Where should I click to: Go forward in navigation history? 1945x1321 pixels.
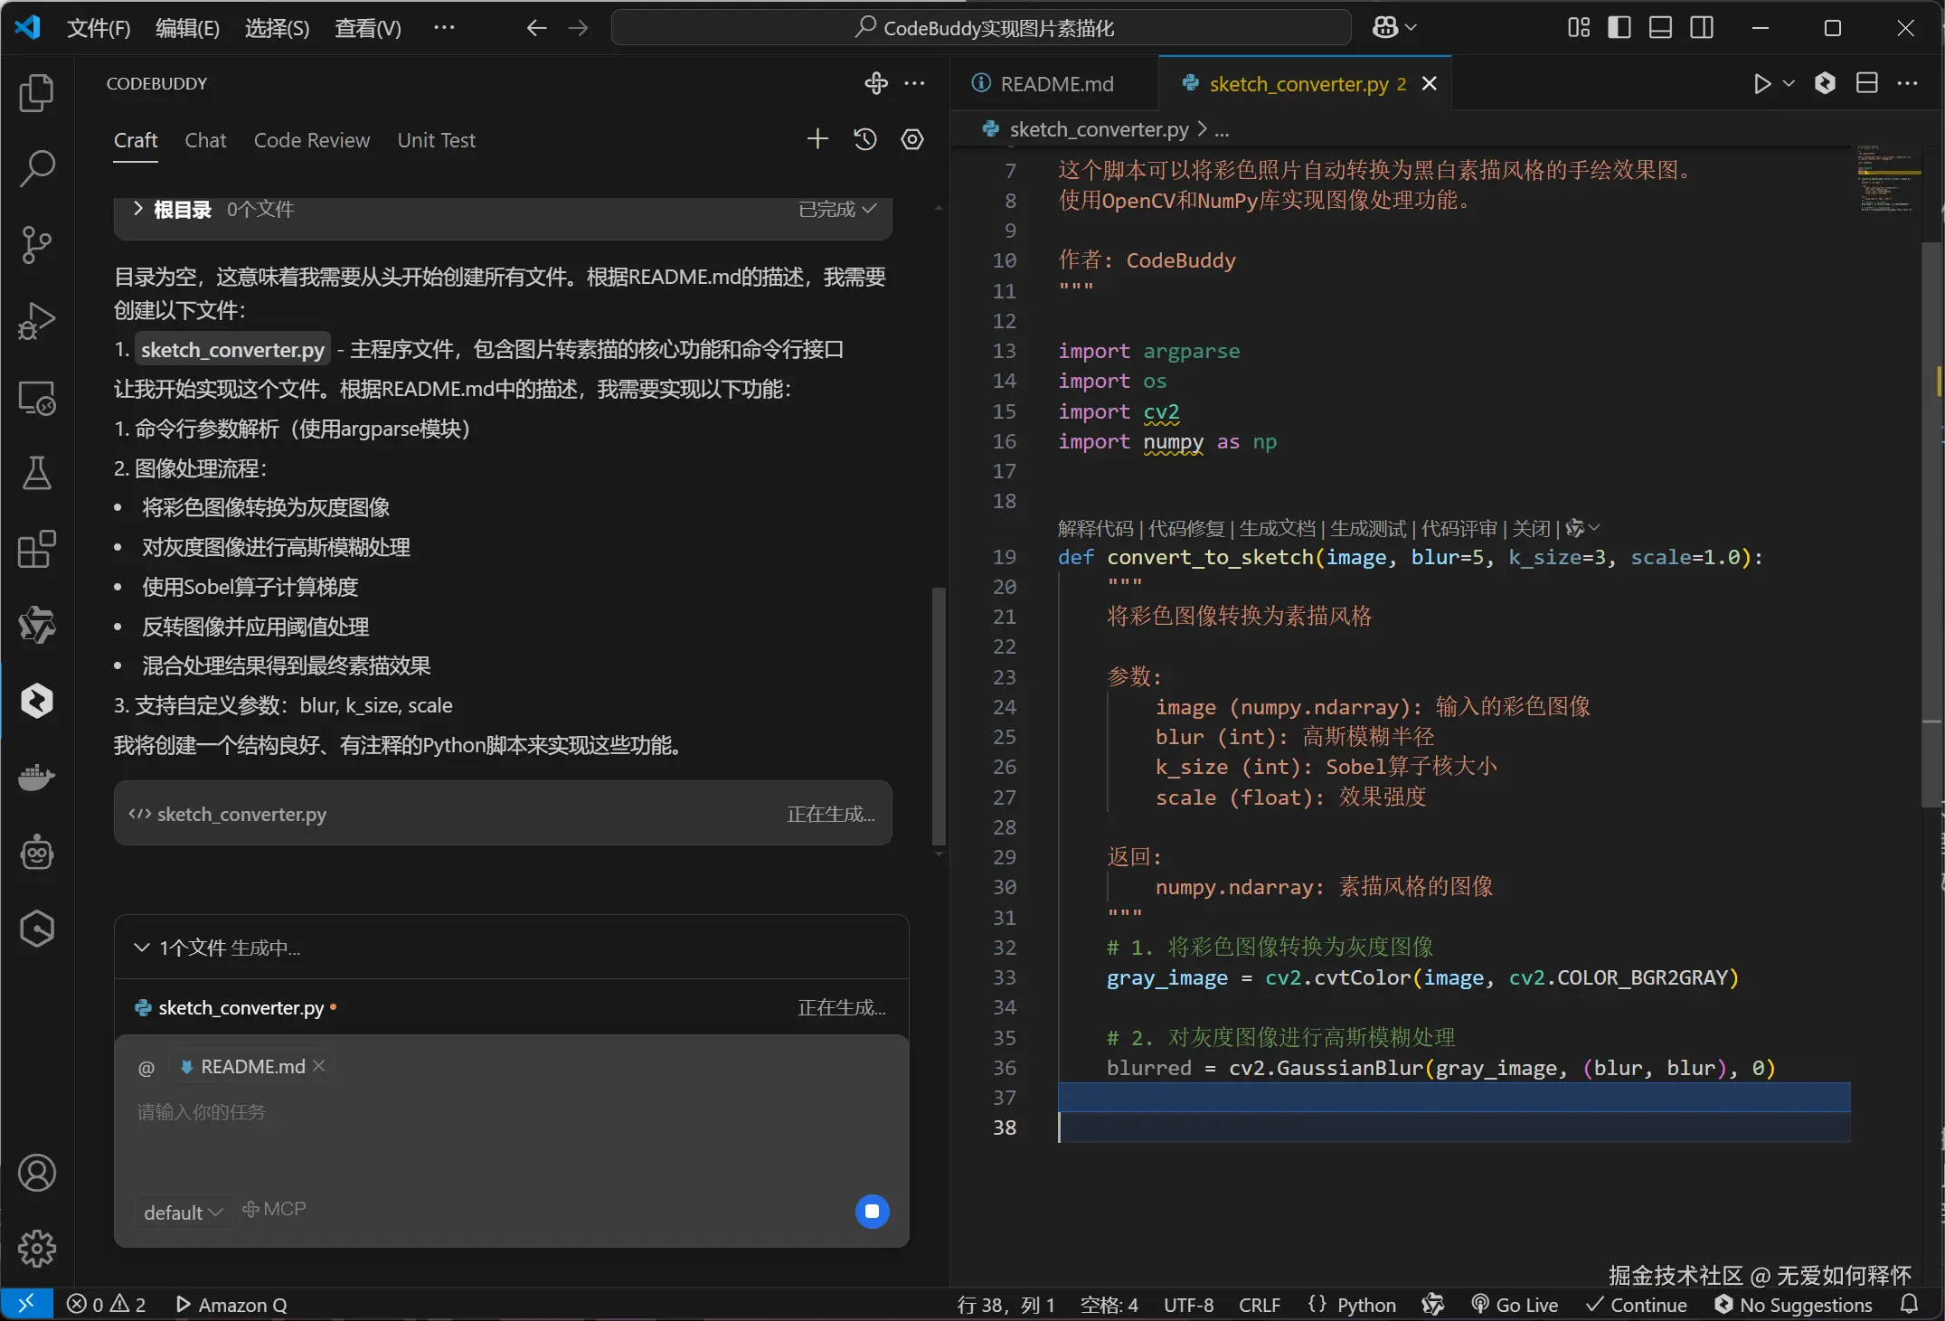[578, 28]
